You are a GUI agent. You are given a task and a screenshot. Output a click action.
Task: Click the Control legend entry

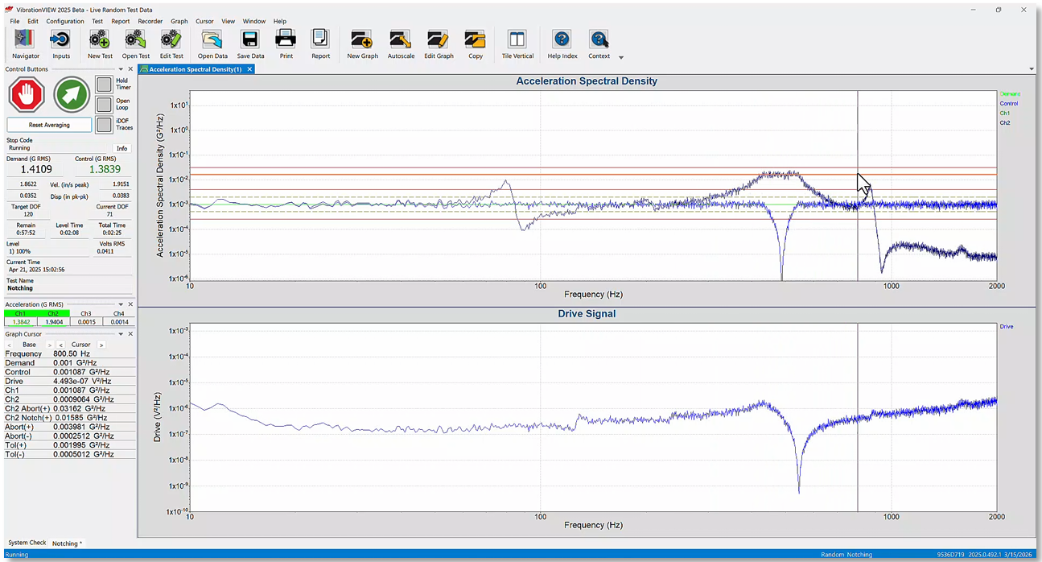pyautogui.click(x=1009, y=103)
